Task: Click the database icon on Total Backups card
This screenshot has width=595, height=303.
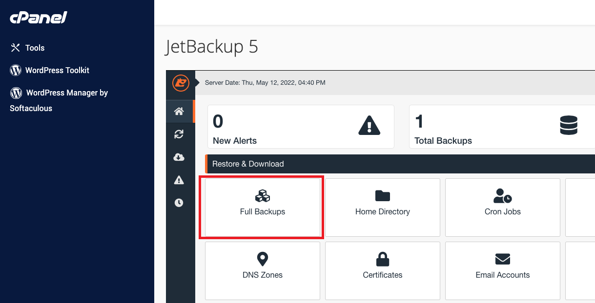Action: (569, 125)
